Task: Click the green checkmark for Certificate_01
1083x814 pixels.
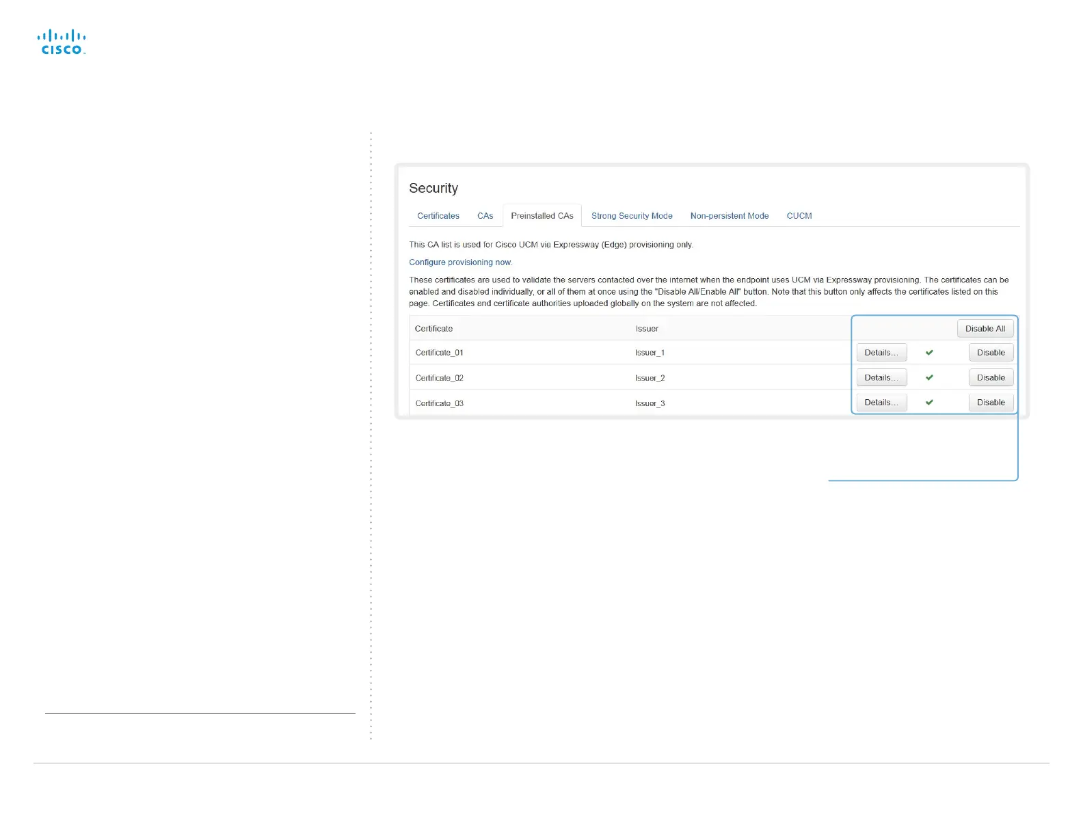Action: [929, 353]
